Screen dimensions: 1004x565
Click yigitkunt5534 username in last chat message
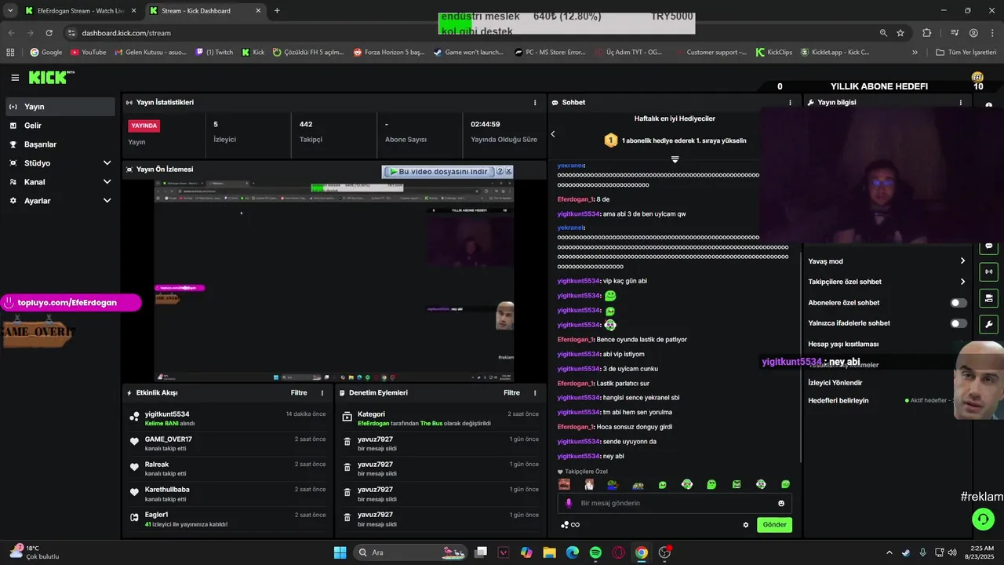579,457
